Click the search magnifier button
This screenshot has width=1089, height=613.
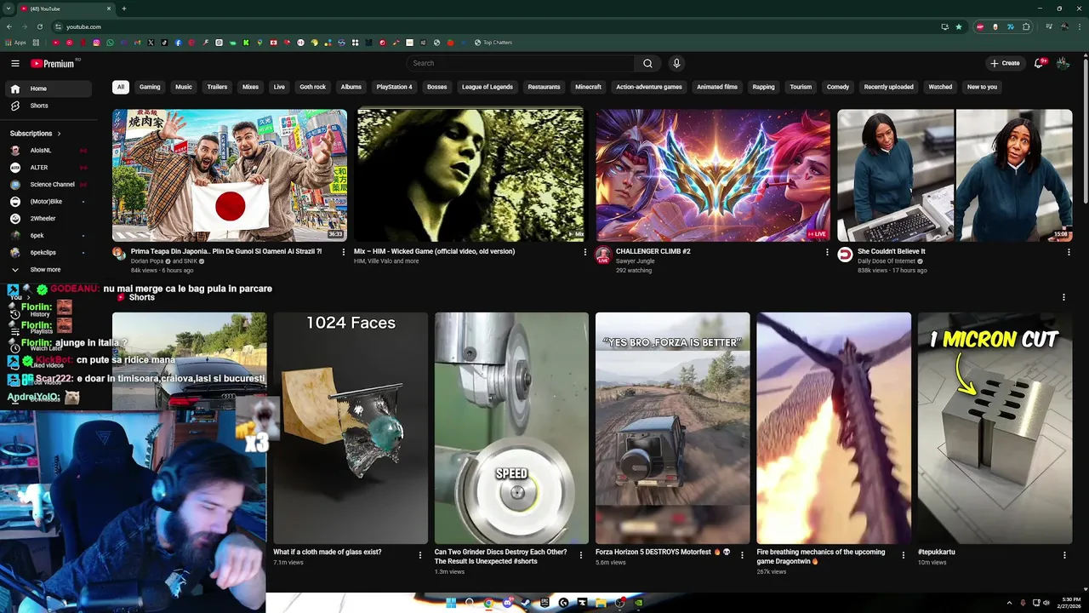coord(647,63)
